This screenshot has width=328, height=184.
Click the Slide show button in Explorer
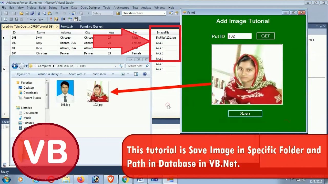(x=99, y=74)
